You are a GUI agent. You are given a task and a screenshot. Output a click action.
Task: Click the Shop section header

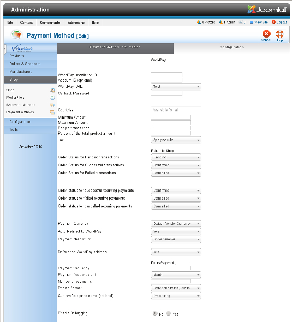click(x=30, y=79)
